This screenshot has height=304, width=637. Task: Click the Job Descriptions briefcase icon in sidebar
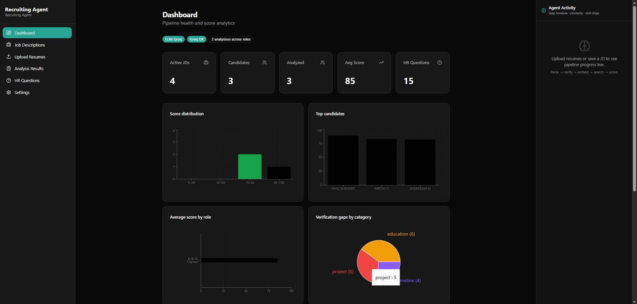tap(9, 45)
